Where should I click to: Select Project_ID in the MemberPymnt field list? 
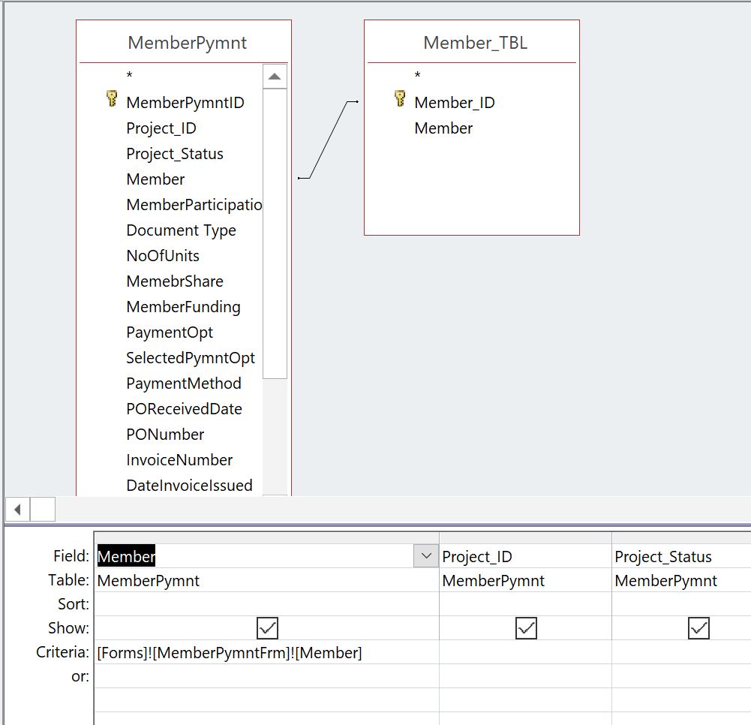pyautogui.click(x=161, y=128)
